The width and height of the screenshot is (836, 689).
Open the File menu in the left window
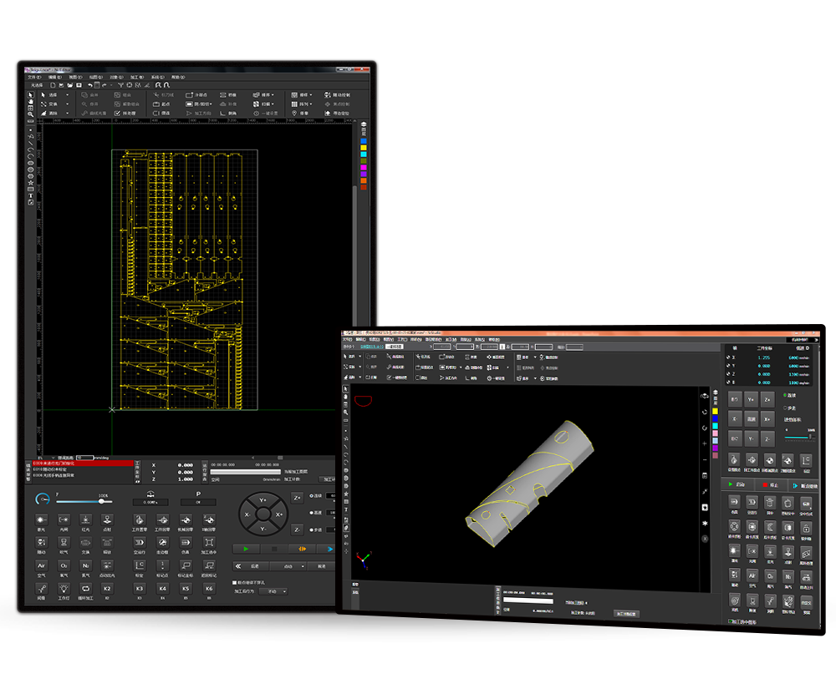(x=34, y=77)
